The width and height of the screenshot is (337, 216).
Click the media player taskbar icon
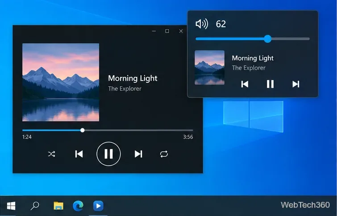(98, 206)
